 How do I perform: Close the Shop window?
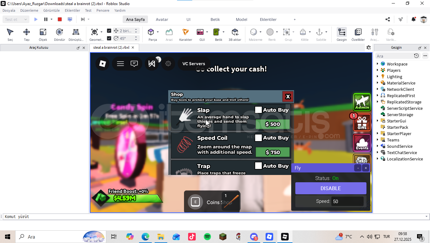pos(288,97)
